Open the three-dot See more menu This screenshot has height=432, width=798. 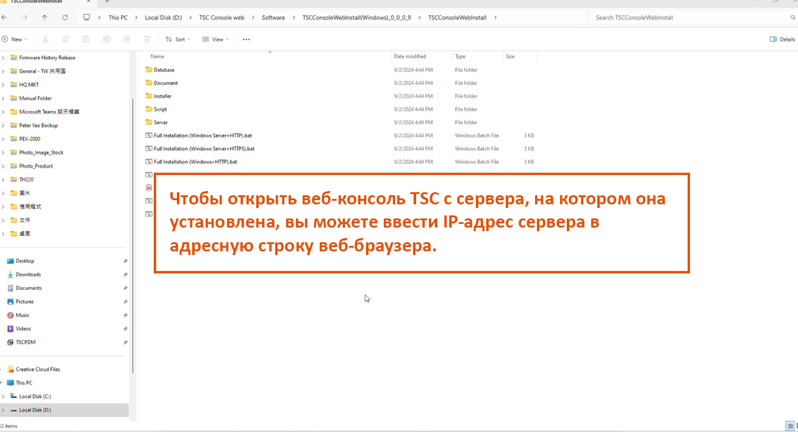click(246, 39)
